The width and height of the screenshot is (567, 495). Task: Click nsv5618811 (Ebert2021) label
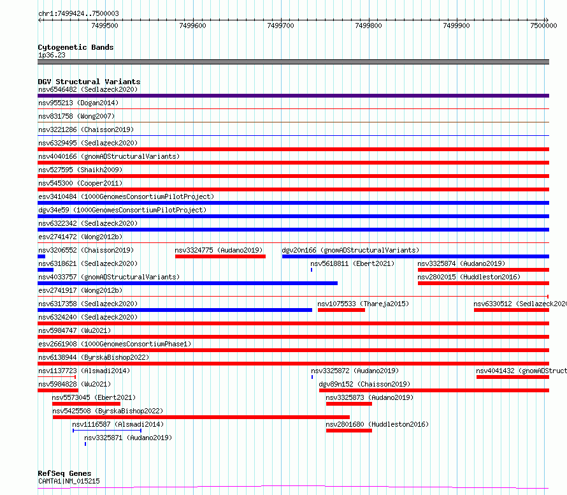[352, 263]
